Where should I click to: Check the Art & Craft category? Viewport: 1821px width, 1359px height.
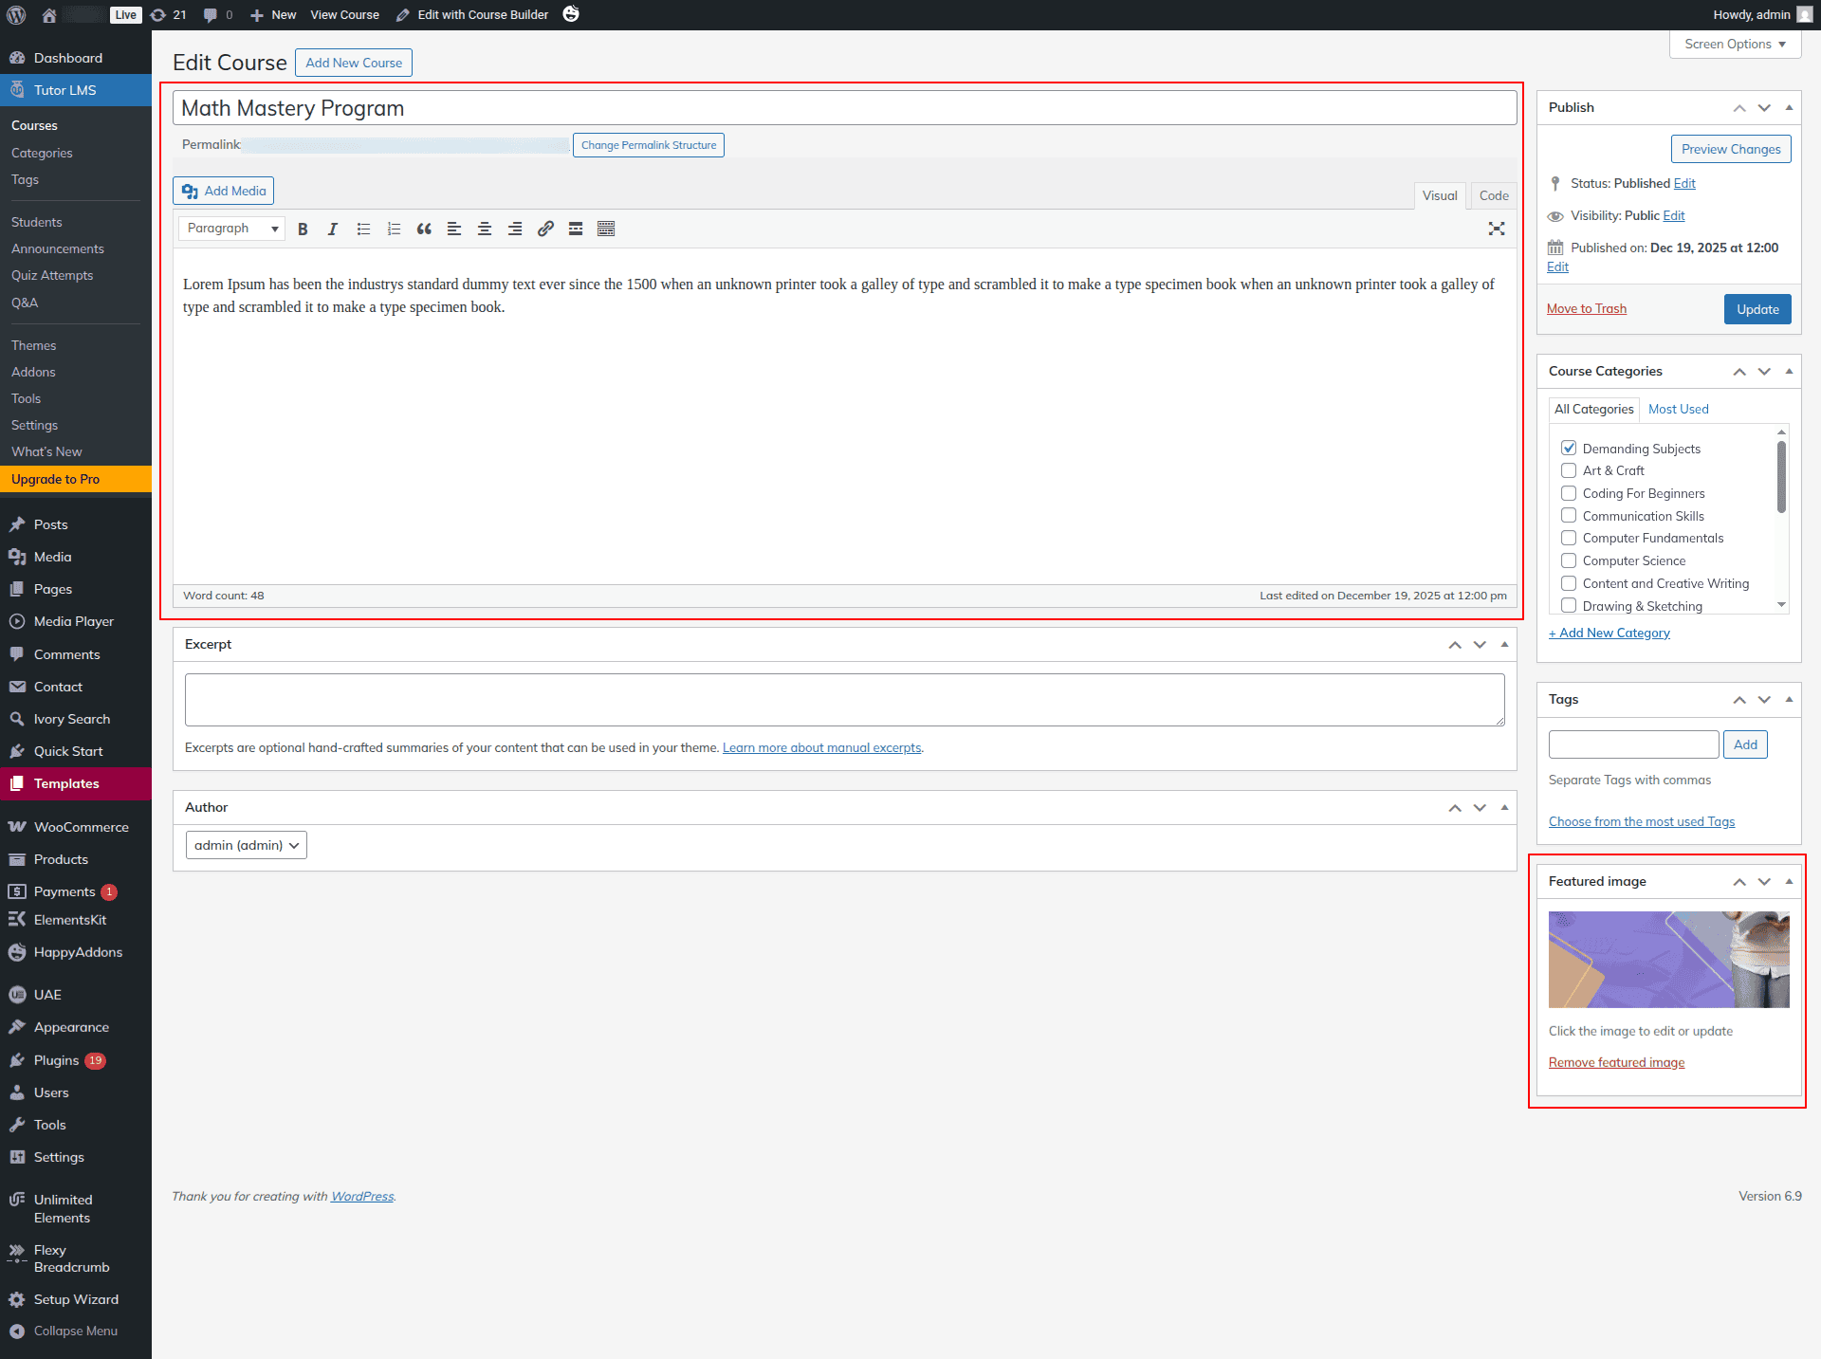coord(1569,470)
